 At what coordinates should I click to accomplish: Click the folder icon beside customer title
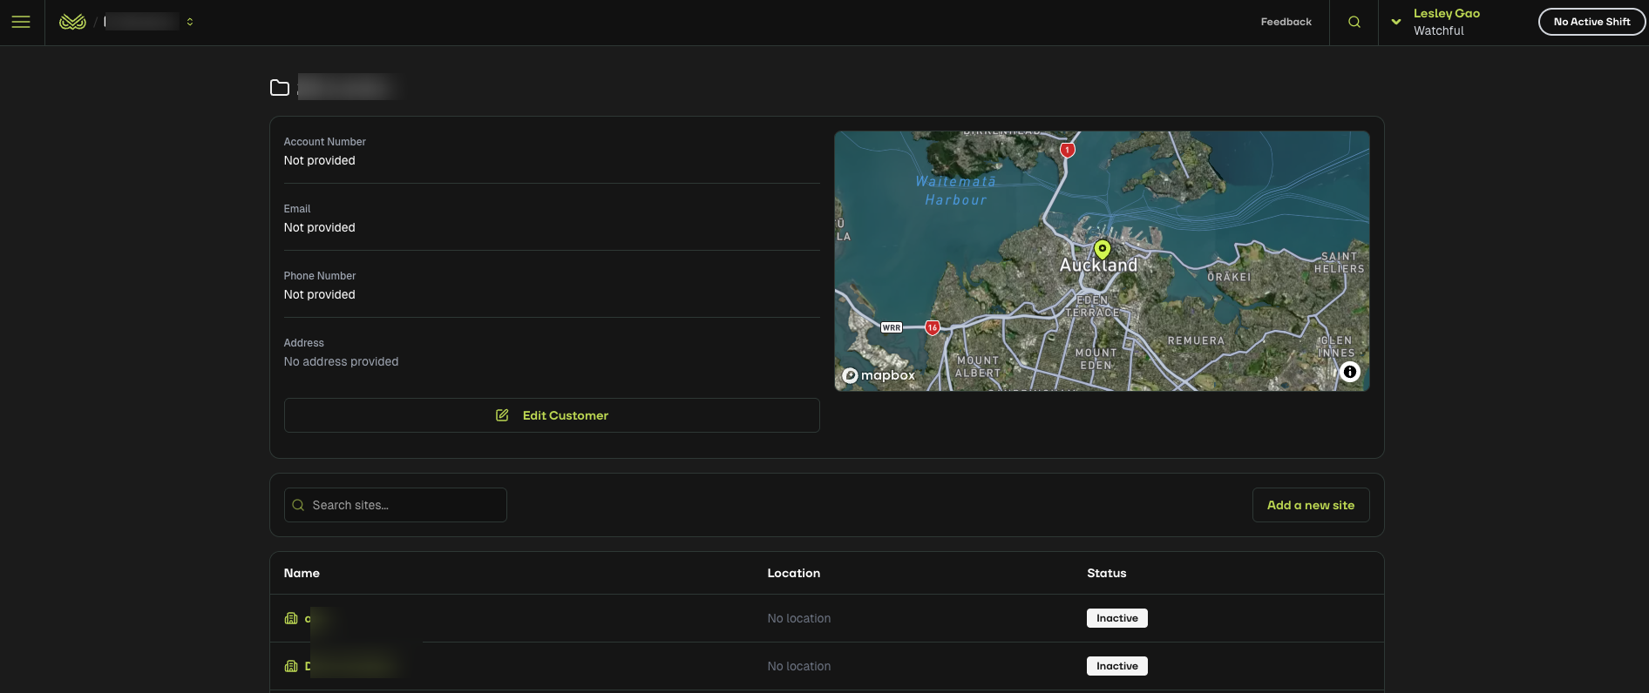point(280,88)
